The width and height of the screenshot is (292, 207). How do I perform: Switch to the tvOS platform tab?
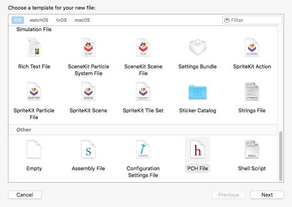[x=62, y=20]
